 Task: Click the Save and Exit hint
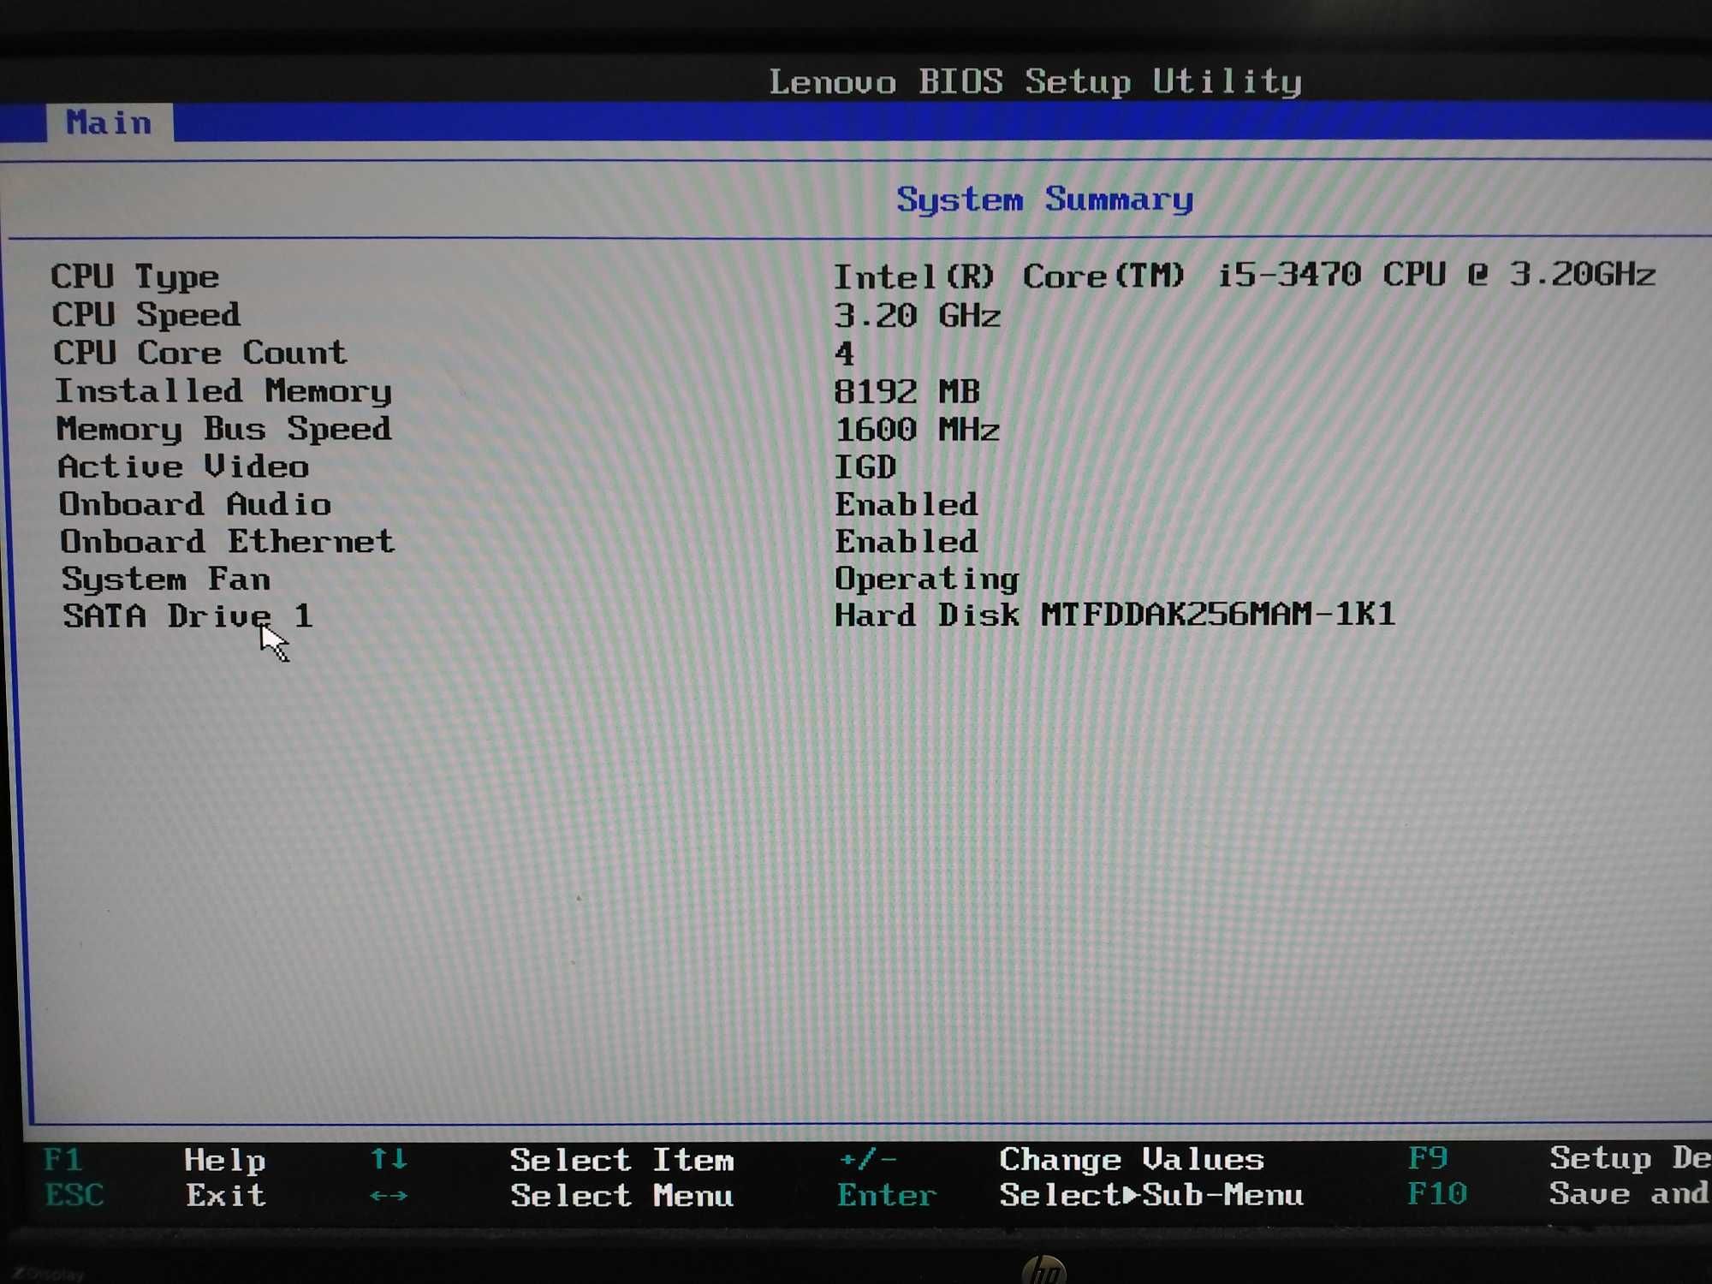1630,1194
